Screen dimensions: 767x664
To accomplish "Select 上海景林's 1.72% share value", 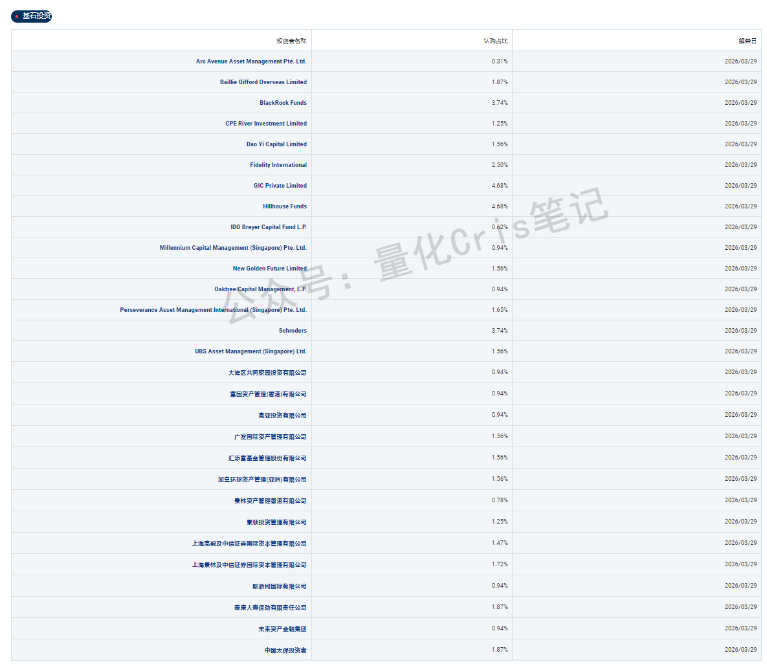I will click(500, 564).
